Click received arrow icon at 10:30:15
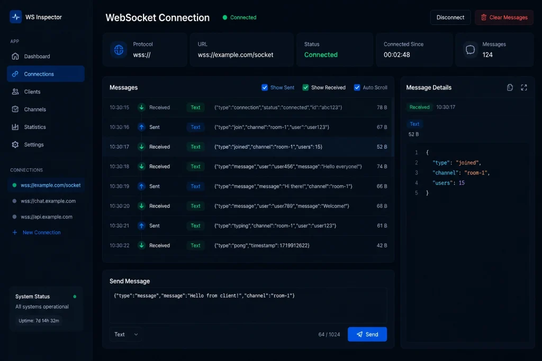Image resolution: width=542 pixels, height=361 pixels. coord(141,107)
